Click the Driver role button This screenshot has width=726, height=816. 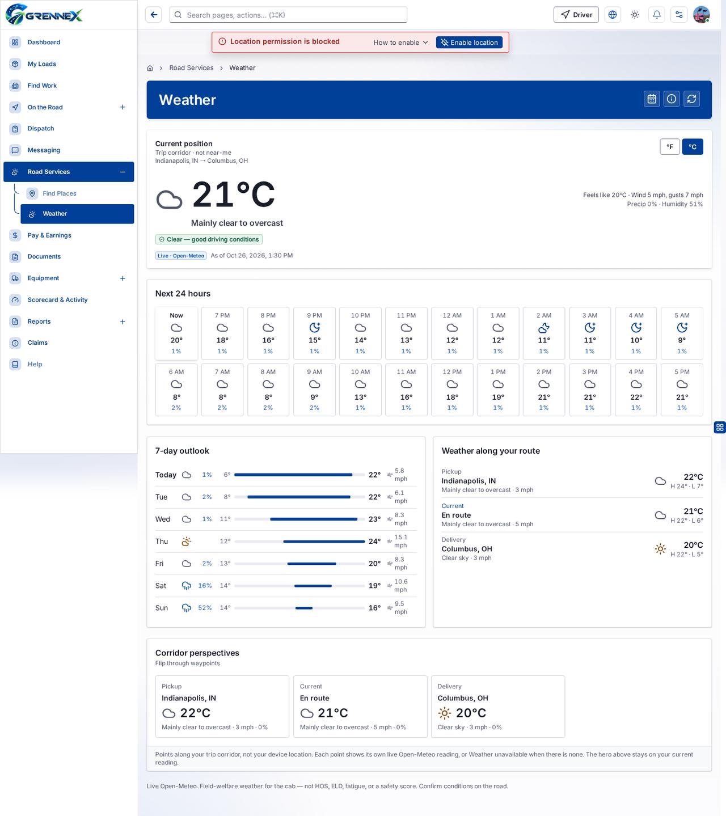[576, 15]
